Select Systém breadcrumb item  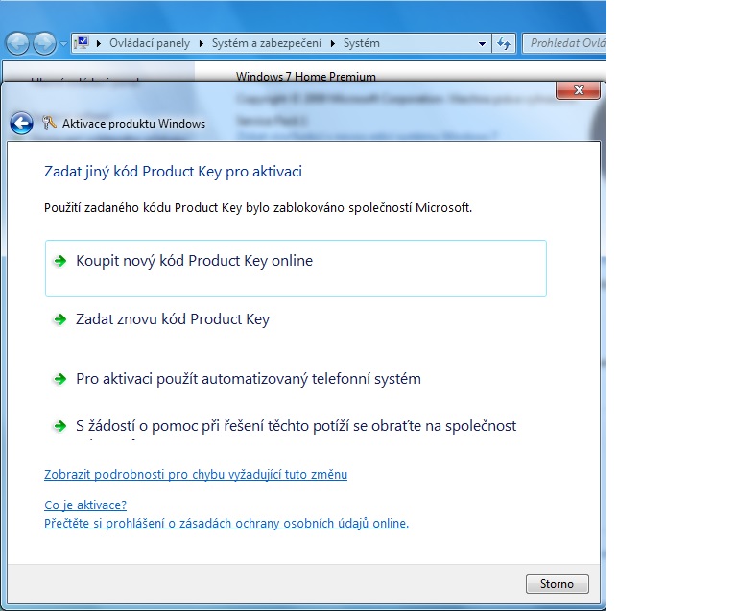point(361,43)
